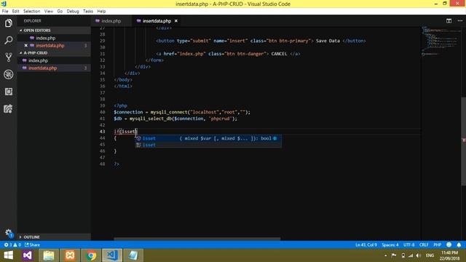Open Visual Studio from taskbar
This screenshot has width=466, height=262.
(x=28, y=255)
